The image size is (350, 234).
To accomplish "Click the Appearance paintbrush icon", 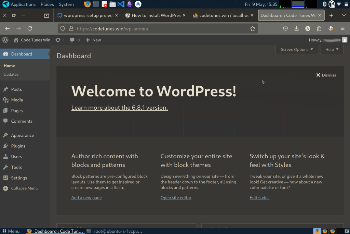I will 5,135.
